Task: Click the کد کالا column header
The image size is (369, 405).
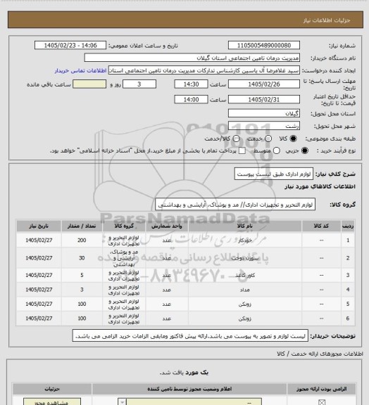Action: pyautogui.click(x=321, y=226)
